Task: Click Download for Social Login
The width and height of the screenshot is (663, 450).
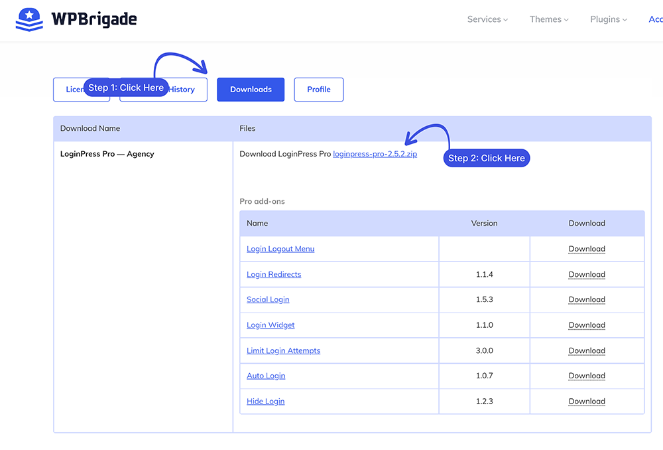Action: [x=587, y=300]
